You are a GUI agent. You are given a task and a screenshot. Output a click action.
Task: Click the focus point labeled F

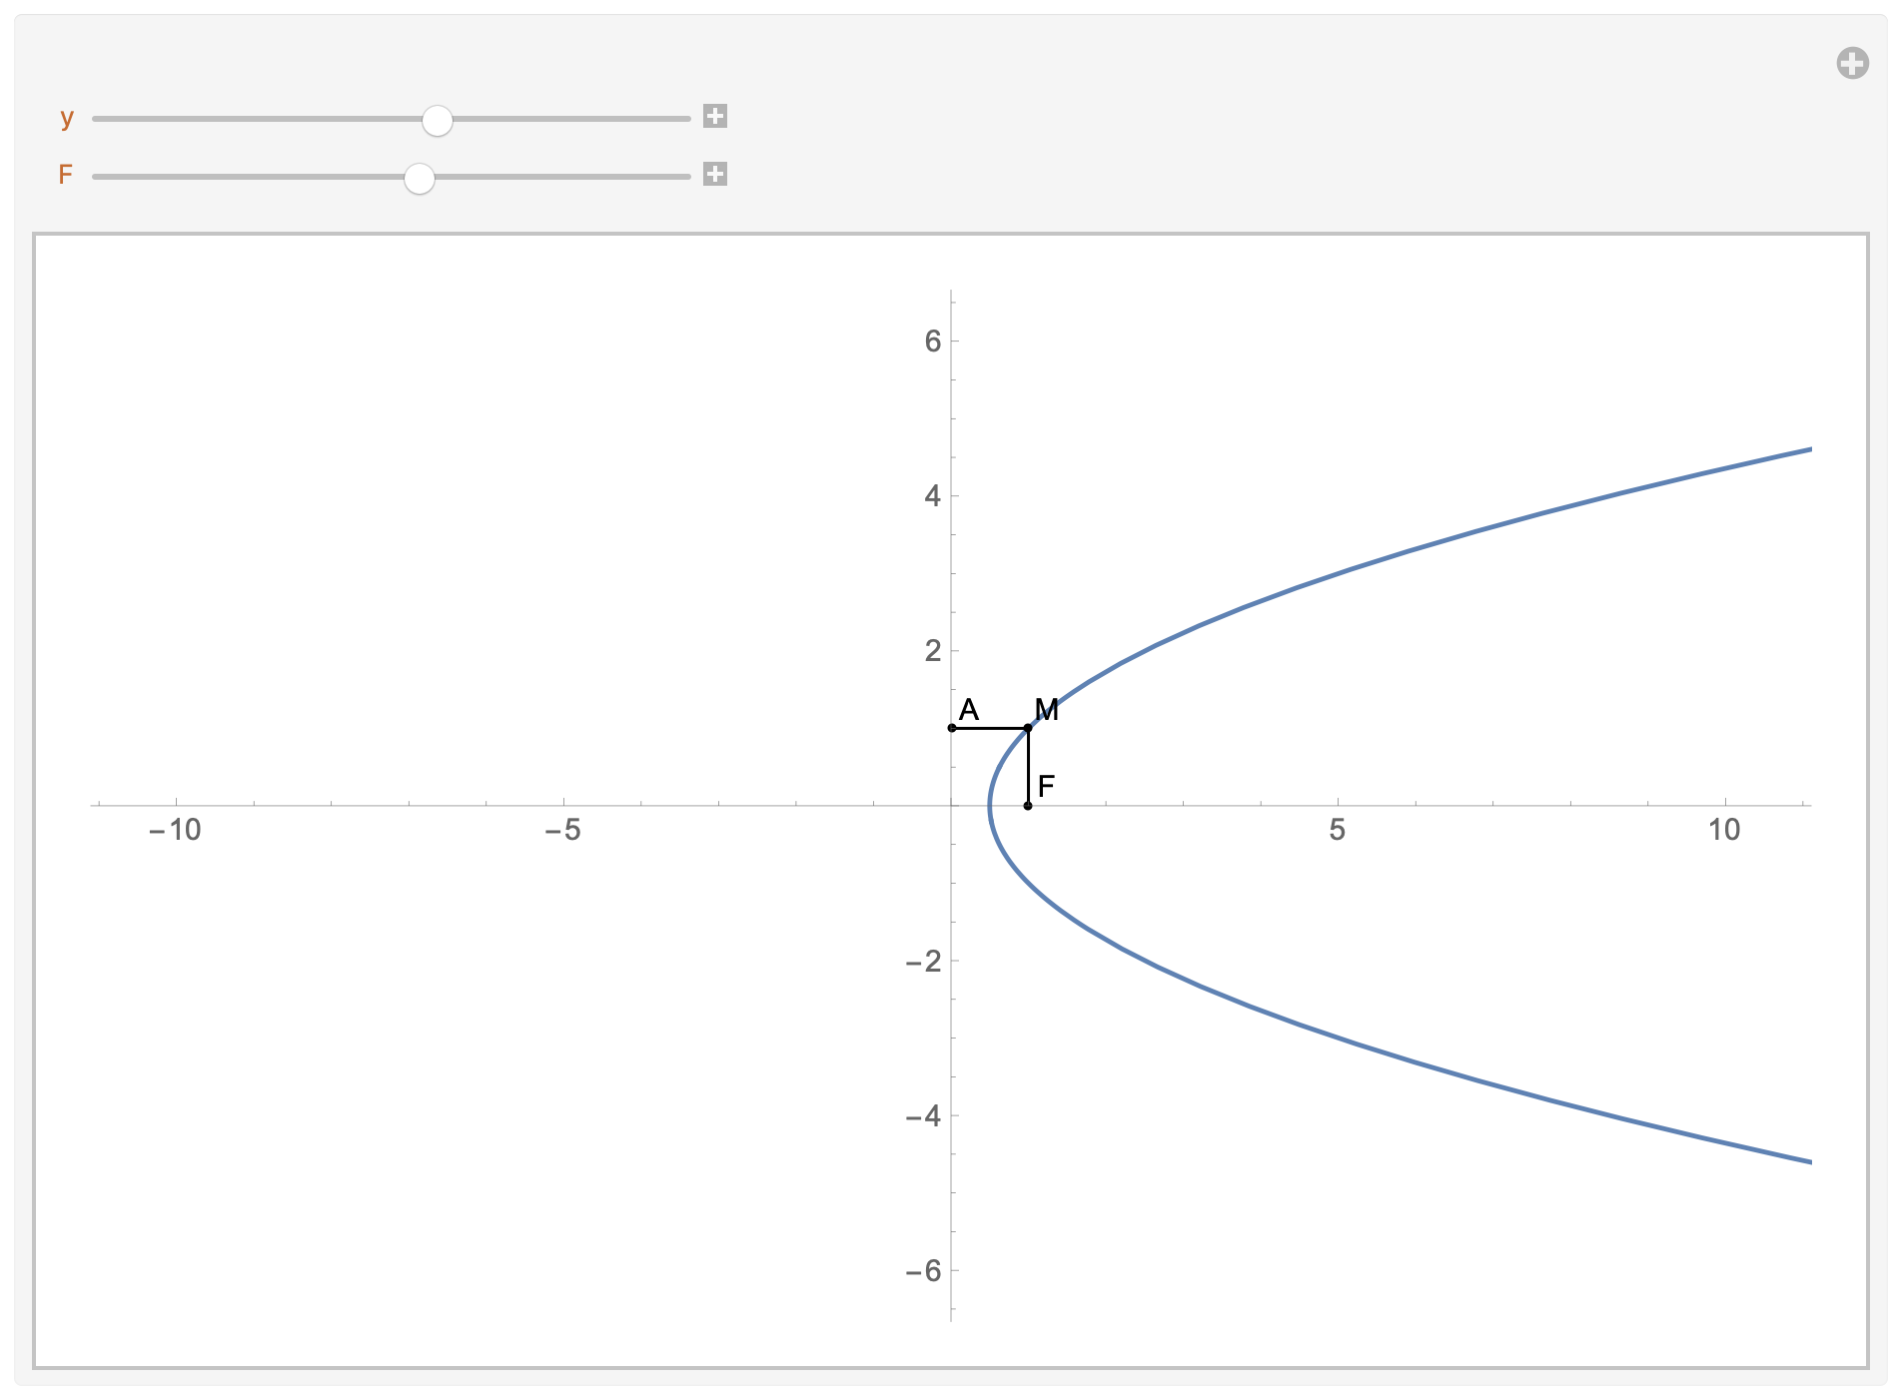coord(1027,805)
